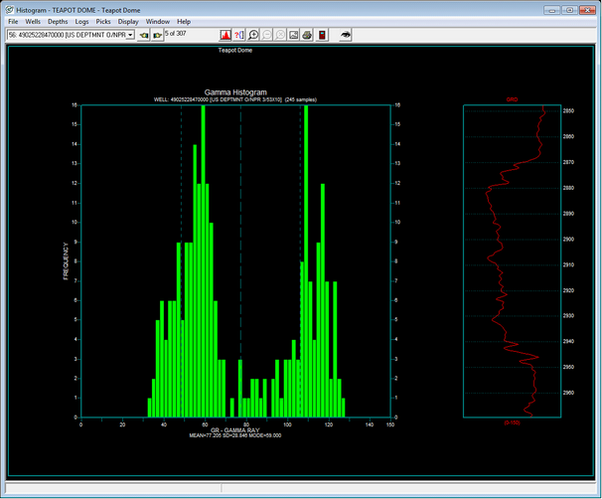Click the red histogram toolbar icon

[226, 35]
